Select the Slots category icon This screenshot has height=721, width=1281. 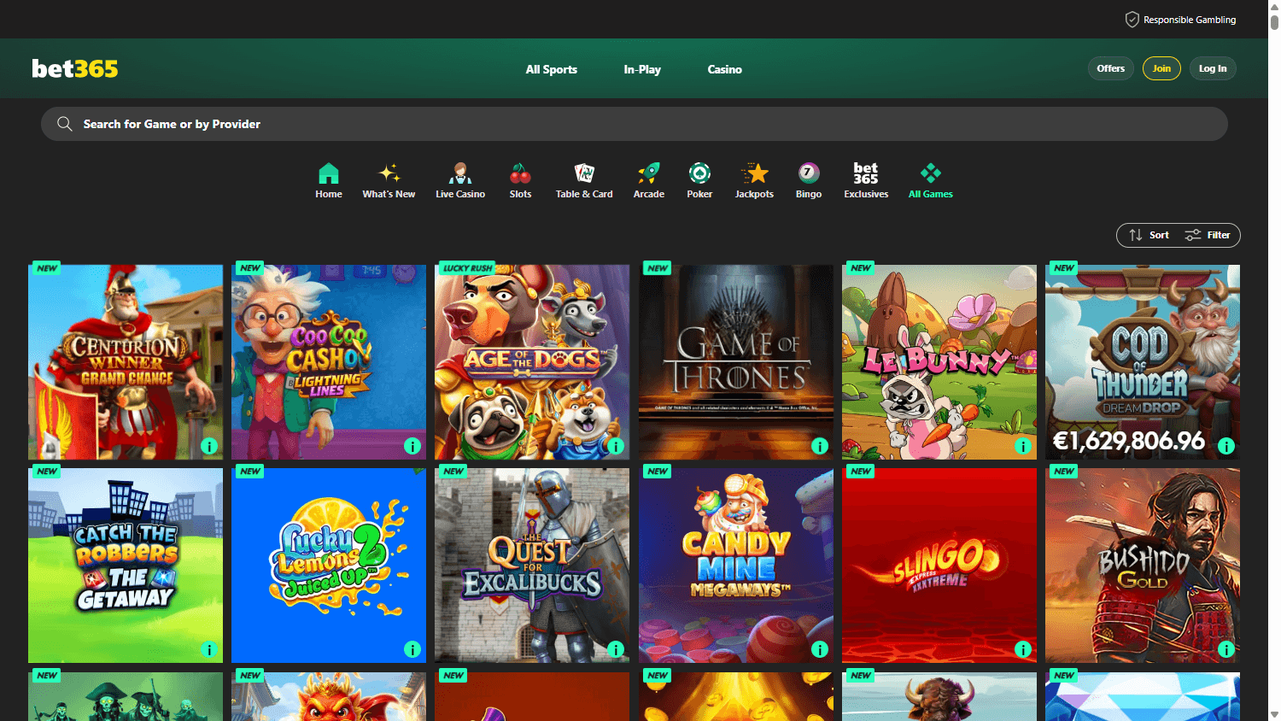click(x=520, y=179)
